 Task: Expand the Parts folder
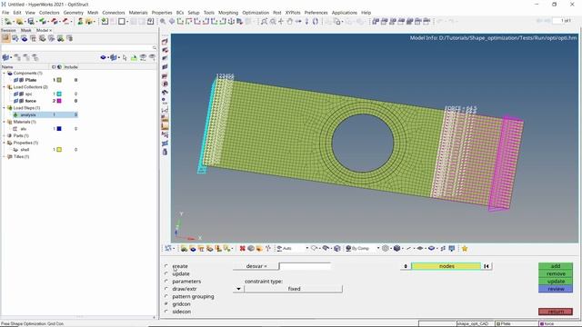4,135
